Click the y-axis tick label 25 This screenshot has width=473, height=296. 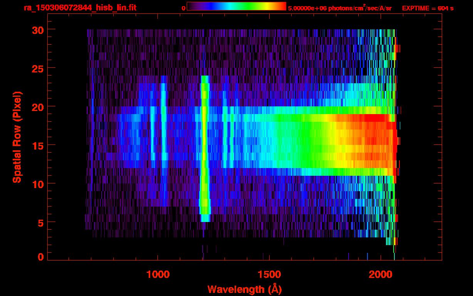click(38, 68)
